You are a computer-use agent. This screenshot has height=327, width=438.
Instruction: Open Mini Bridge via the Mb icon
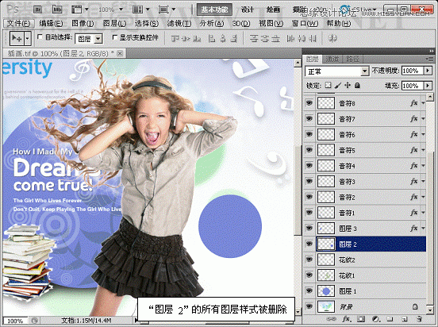pyautogui.click(x=57, y=10)
